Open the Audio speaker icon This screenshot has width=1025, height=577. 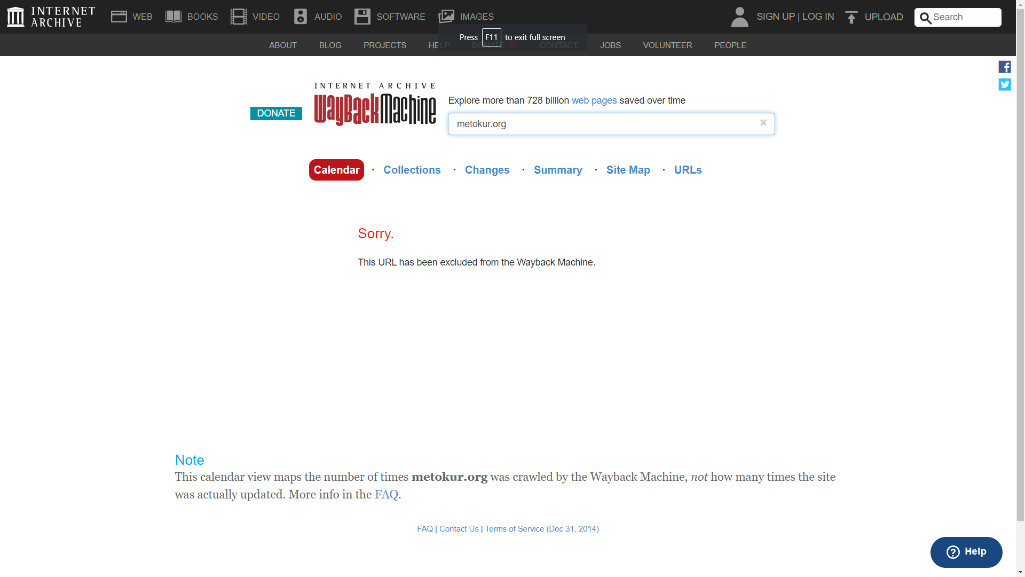pos(301,17)
